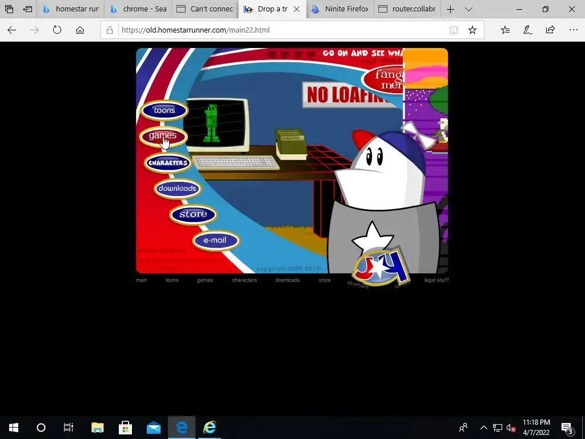Click the footer 'downloads' link

287,280
